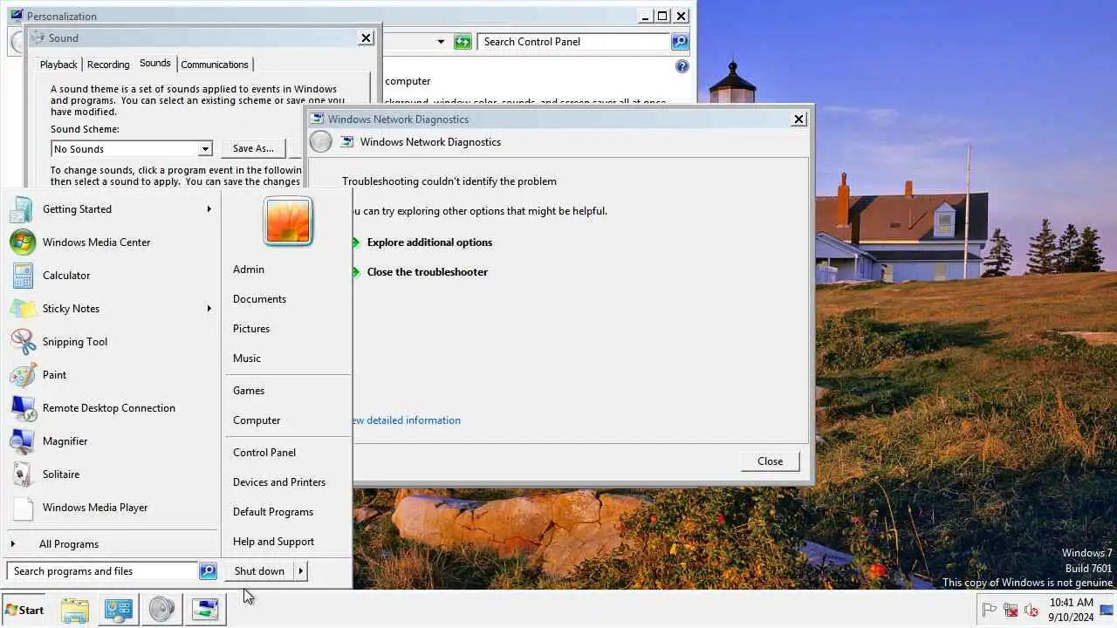The image size is (1117, 628).
Task: Open the Sound Scheme dropdown
Action: (x=205, y=149)
